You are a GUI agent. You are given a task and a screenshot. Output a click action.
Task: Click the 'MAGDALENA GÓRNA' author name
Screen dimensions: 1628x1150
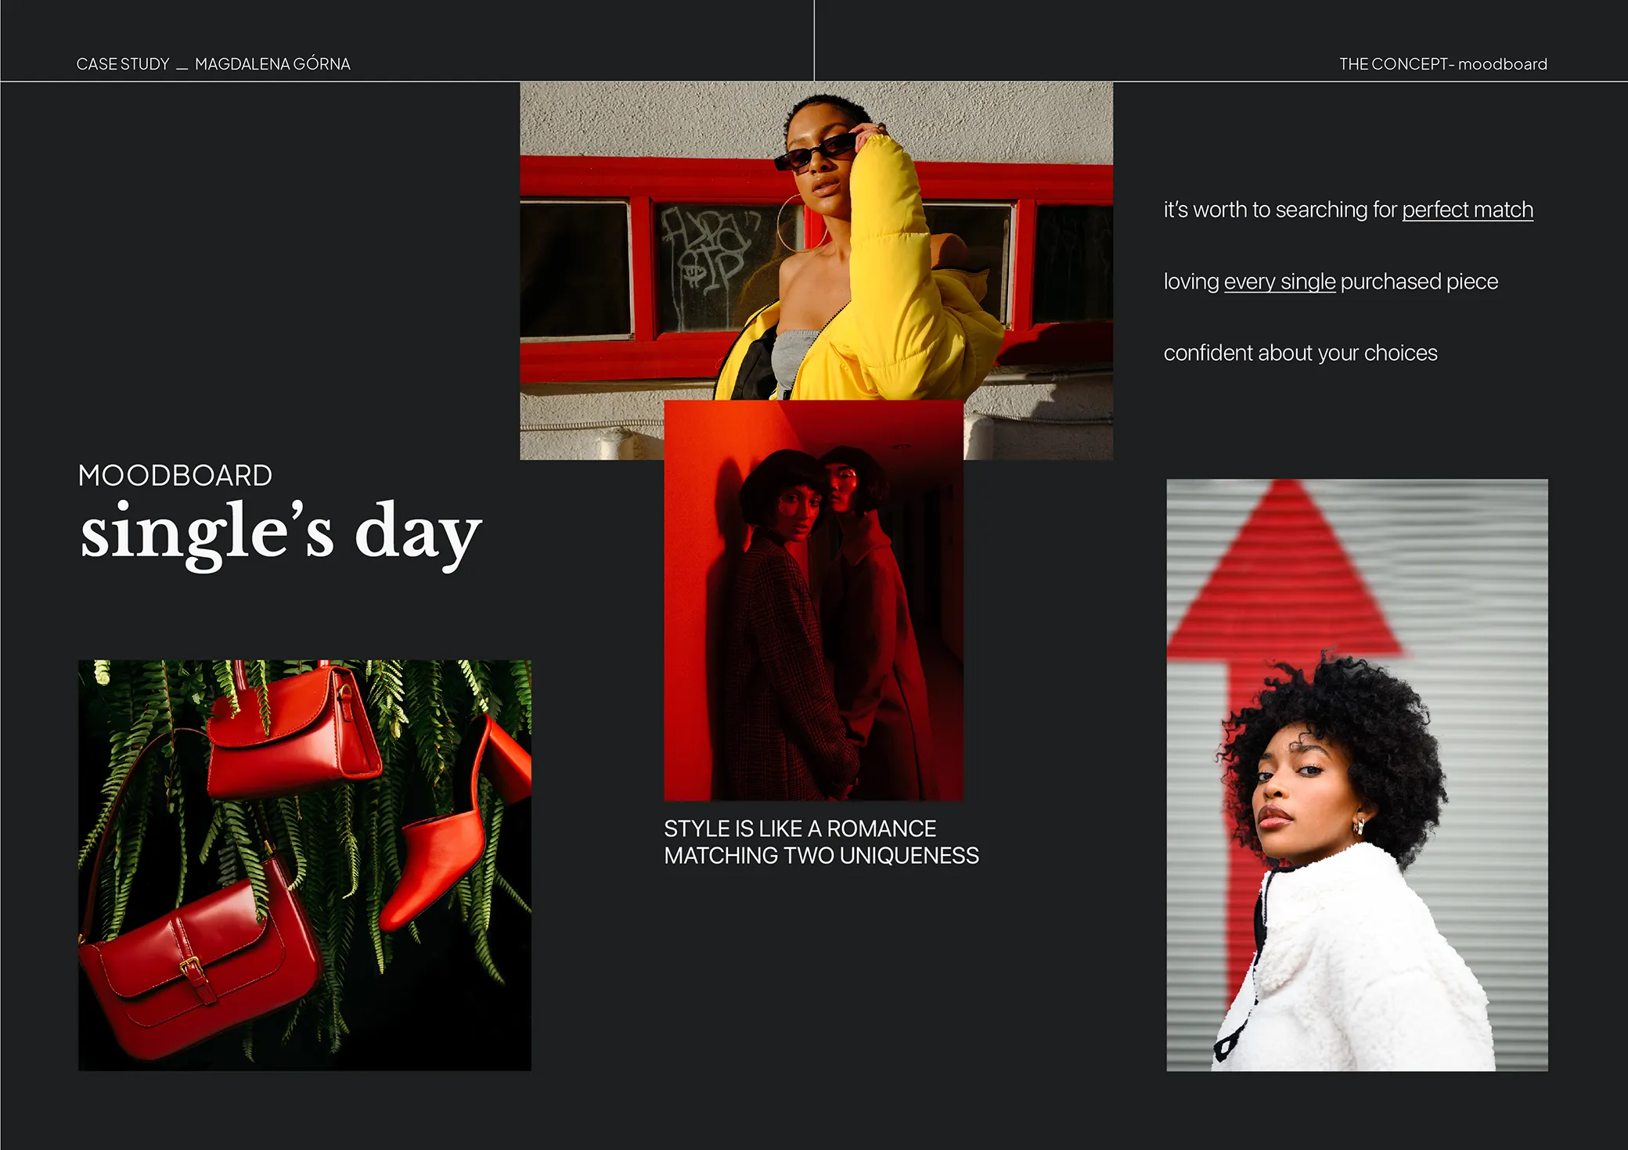[272, 64]
